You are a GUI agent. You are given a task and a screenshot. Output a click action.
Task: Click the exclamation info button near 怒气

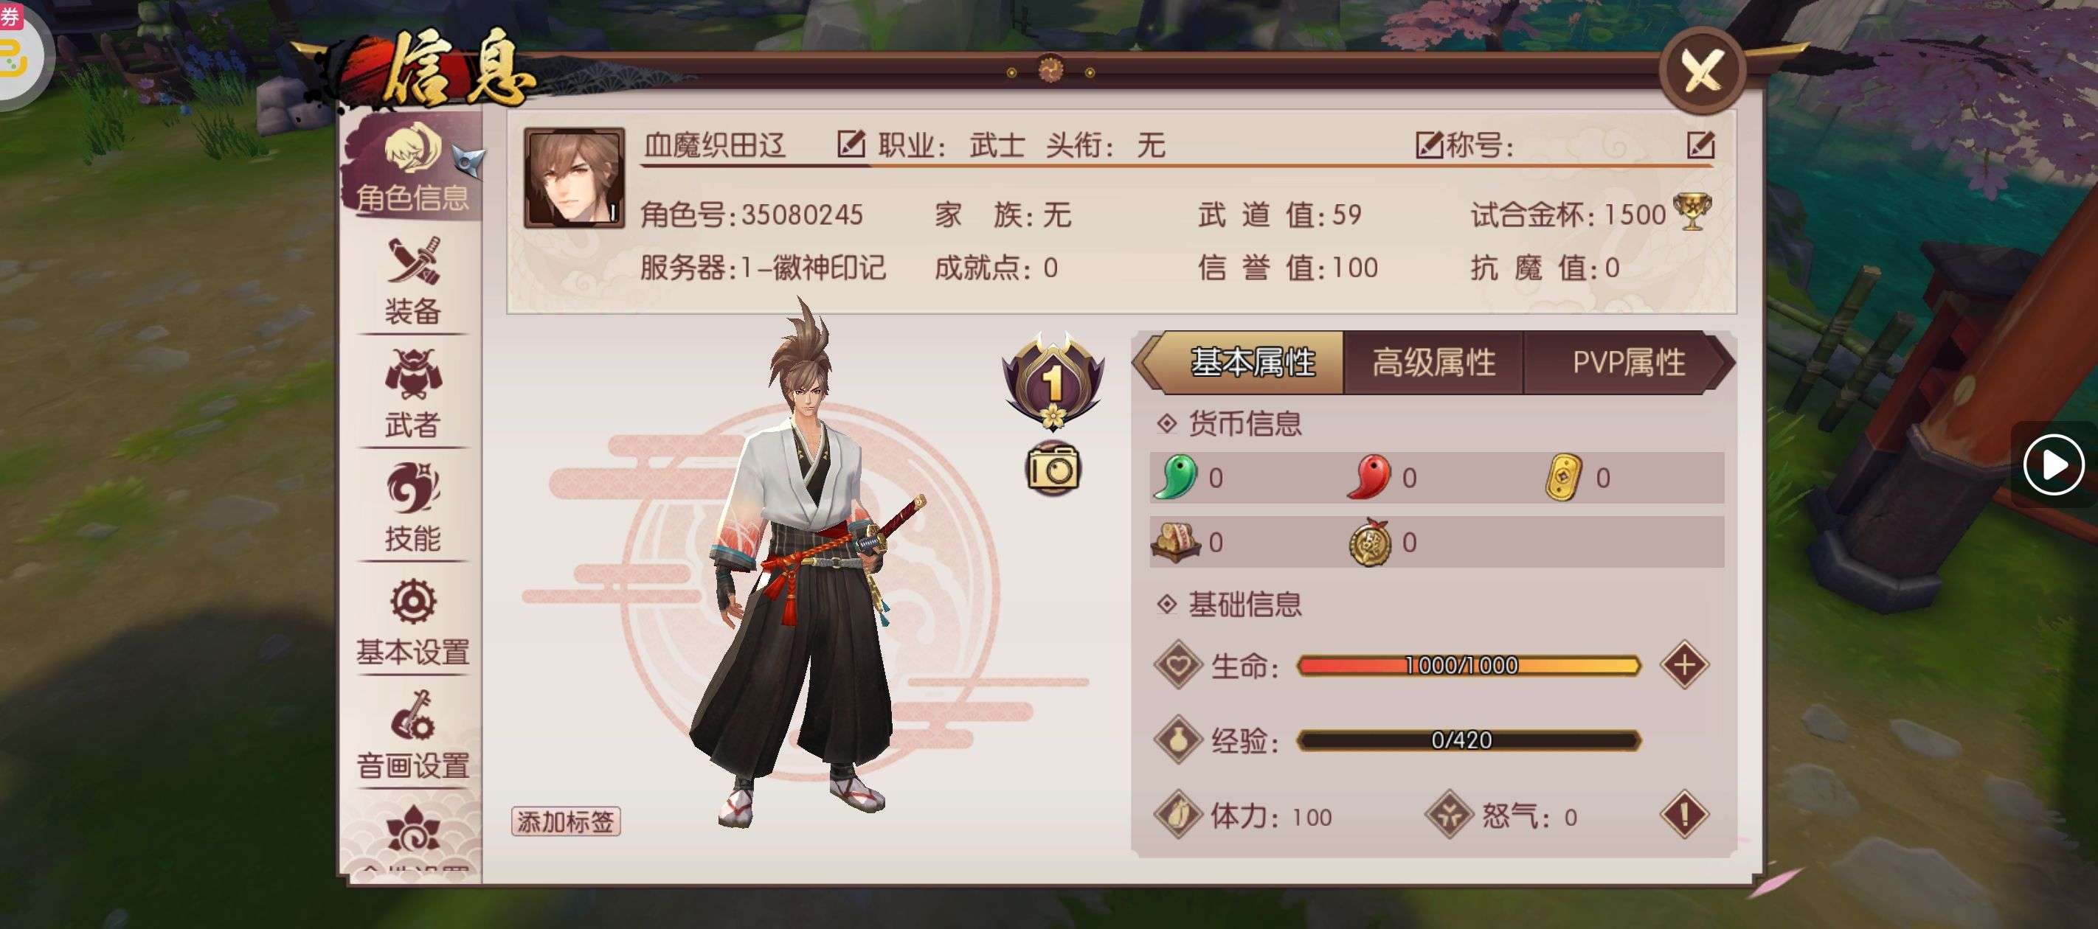[1684, 814]
